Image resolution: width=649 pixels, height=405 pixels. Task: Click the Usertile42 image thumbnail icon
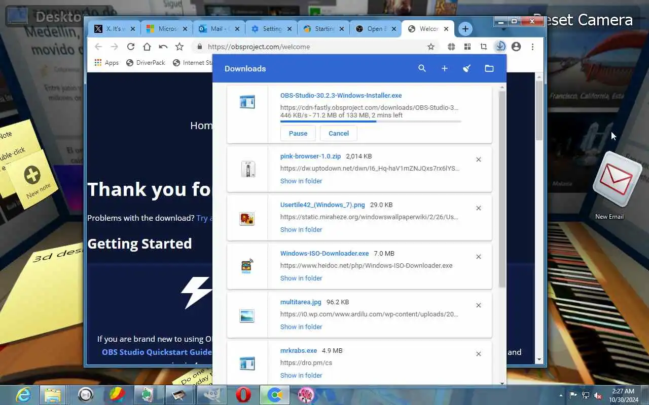(247, 218)
